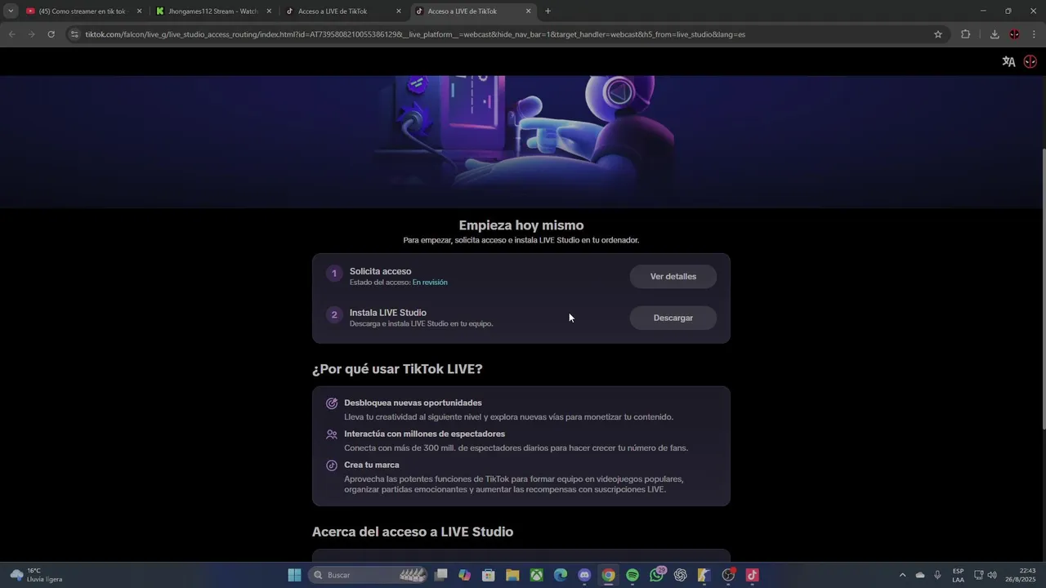Click the Desbloquea nuevas oportunidades text

413,403
